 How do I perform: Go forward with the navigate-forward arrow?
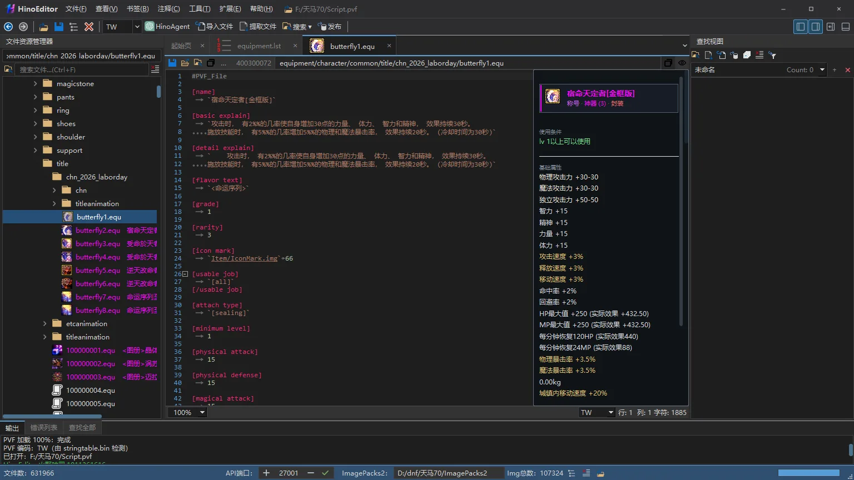(23, 27)
